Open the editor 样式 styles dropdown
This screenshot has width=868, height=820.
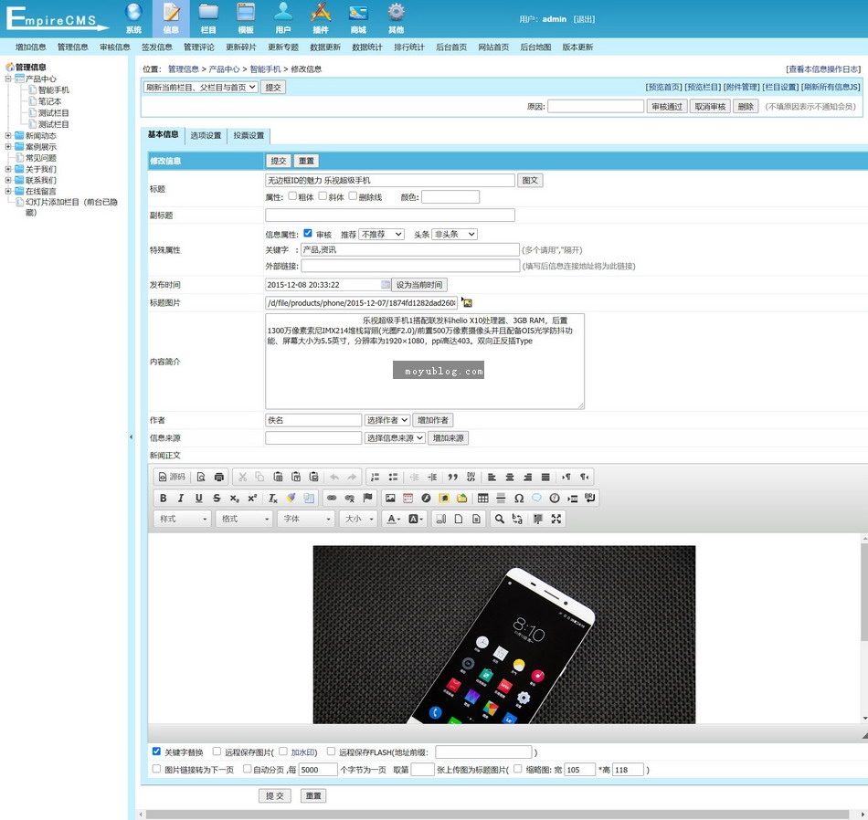click(x=183, y=519)
